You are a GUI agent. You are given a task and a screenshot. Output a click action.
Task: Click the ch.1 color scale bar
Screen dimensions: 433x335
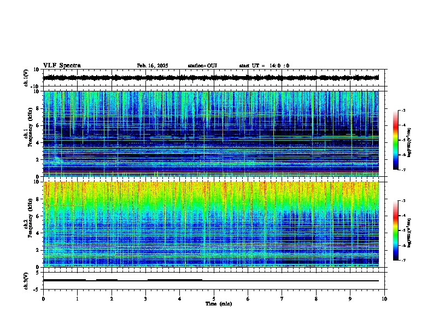coord(396,140)
